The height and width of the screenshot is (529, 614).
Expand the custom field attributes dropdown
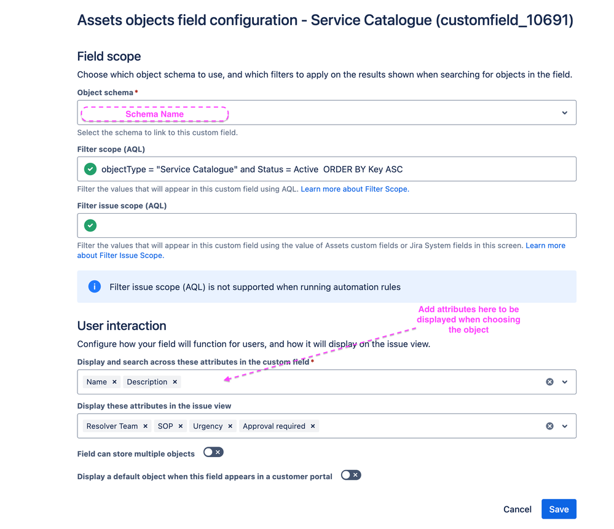tap(565, 382)
